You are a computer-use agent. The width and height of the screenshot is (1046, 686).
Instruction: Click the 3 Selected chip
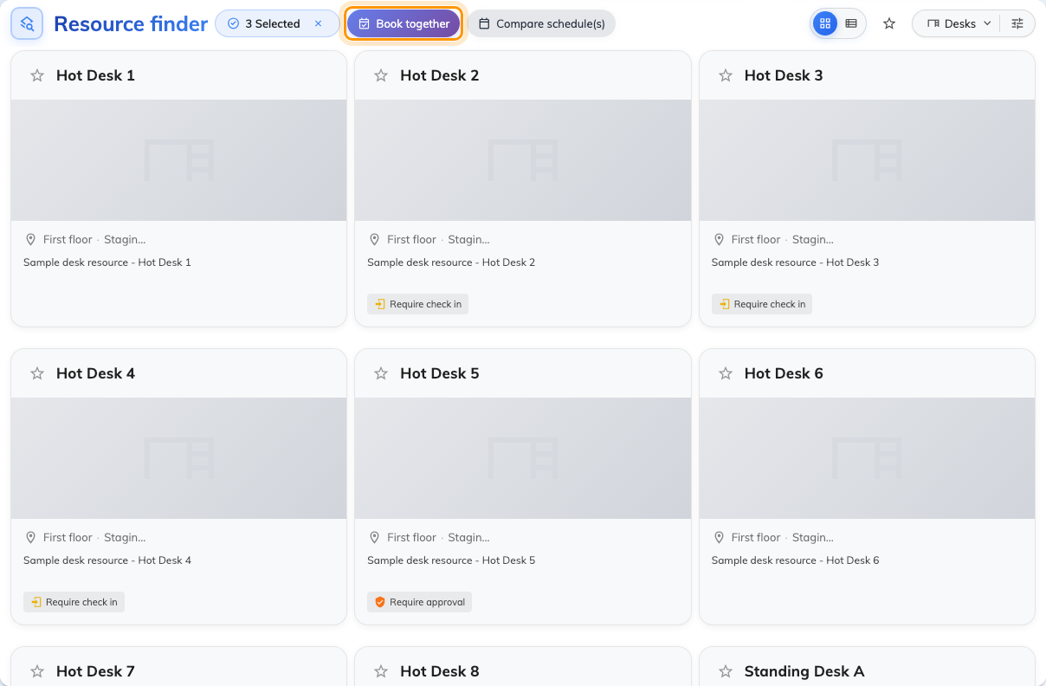pos(277,23)
